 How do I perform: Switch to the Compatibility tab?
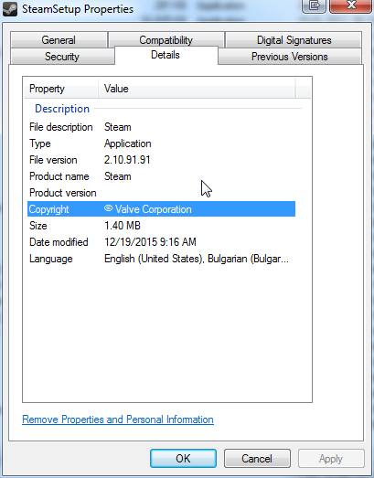click(x=166, y=40)
